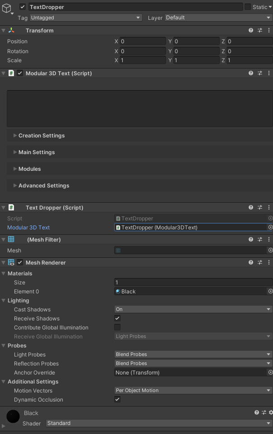This screenshot has width=273, height=434.
Task: Click the Black material preview sphere
Action: 13,416
